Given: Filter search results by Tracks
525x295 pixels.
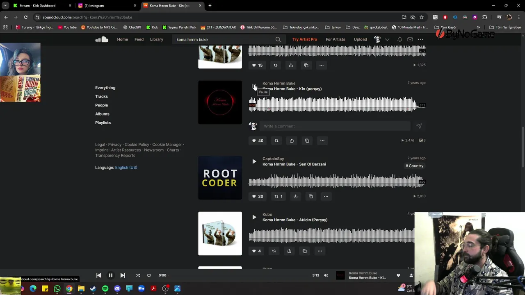Looking at the screenshot, I should [101, 96].
